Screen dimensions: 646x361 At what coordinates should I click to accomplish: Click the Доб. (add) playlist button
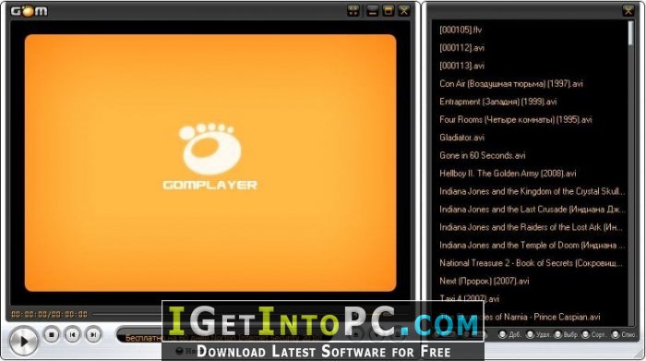(510, 334)
